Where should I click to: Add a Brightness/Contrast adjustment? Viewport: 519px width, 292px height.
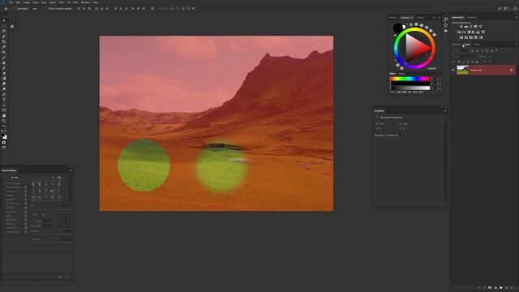(x=461, y=27)
